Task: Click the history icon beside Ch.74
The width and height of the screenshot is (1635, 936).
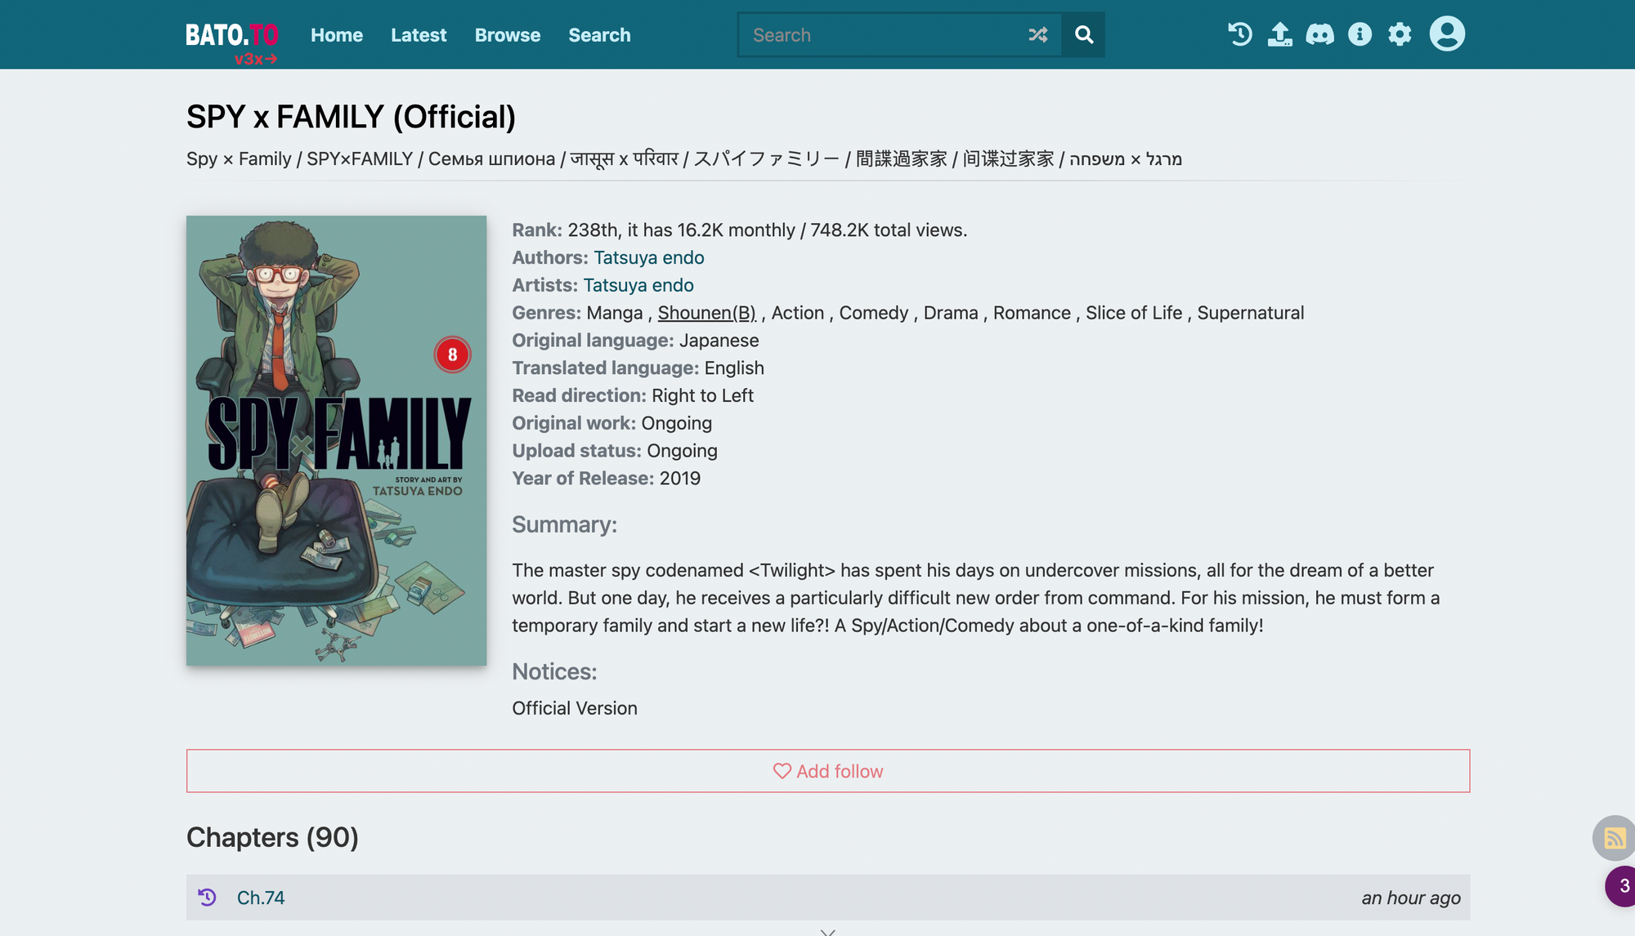Action: coord(208,898)
